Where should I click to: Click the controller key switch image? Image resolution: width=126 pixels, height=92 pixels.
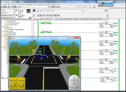pos(28,11)
